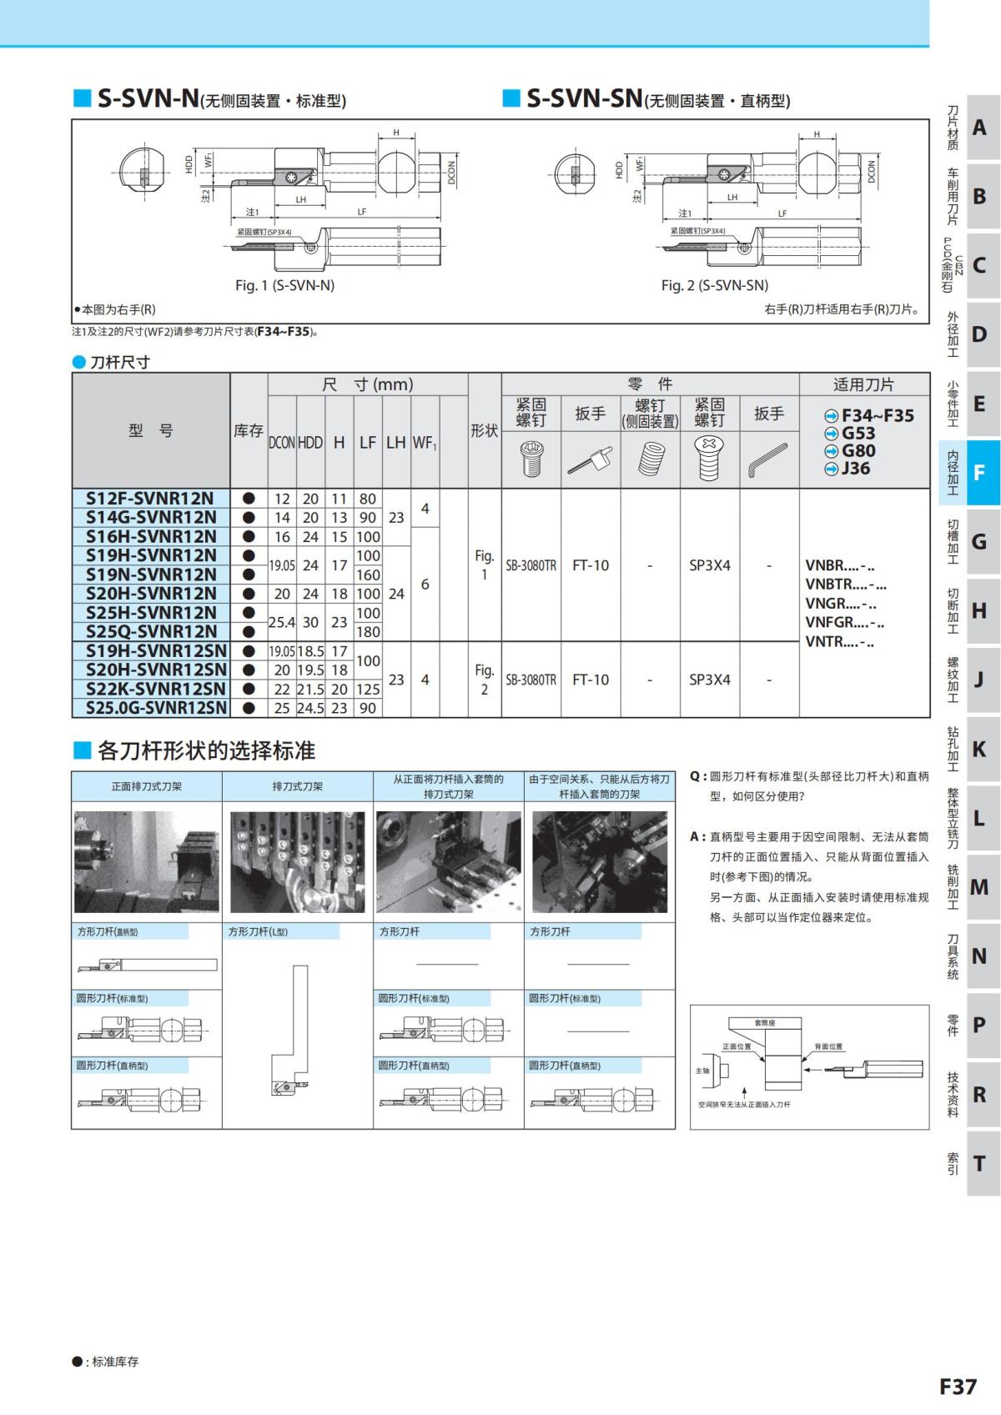Click photo under 只能从后方将刀杆插入套筒的刀架
Image resolution: width=1001 pixels, height=1415 pixels.
(x=600, y=861)
